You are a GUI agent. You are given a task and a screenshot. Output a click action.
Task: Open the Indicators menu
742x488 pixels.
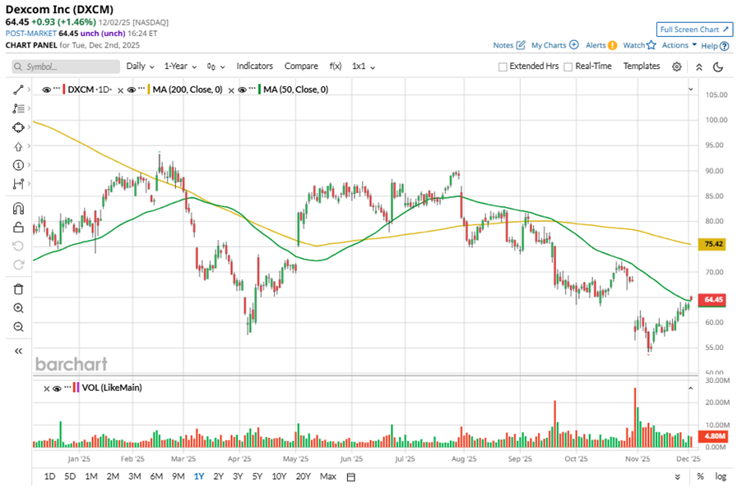[254, 67]
